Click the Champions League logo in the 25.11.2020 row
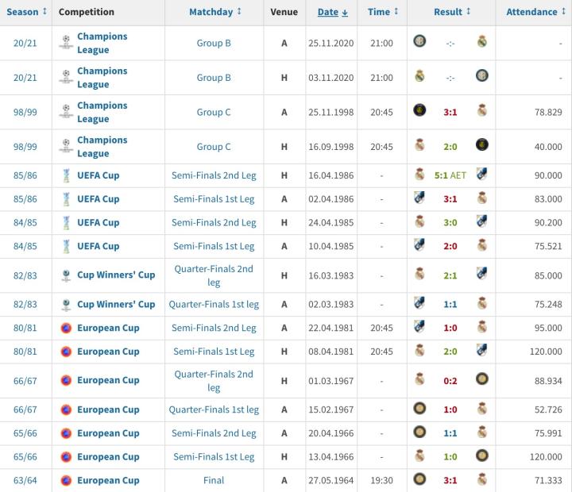Viewport: 572px width, 492px height. tap(66, 43)
